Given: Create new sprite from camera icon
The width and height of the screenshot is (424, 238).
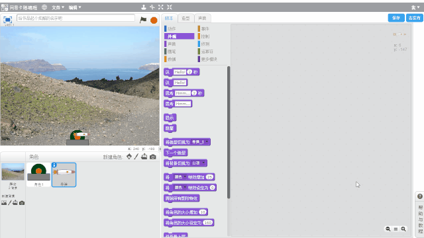Looking at the screenshot, I should point(153,157).
